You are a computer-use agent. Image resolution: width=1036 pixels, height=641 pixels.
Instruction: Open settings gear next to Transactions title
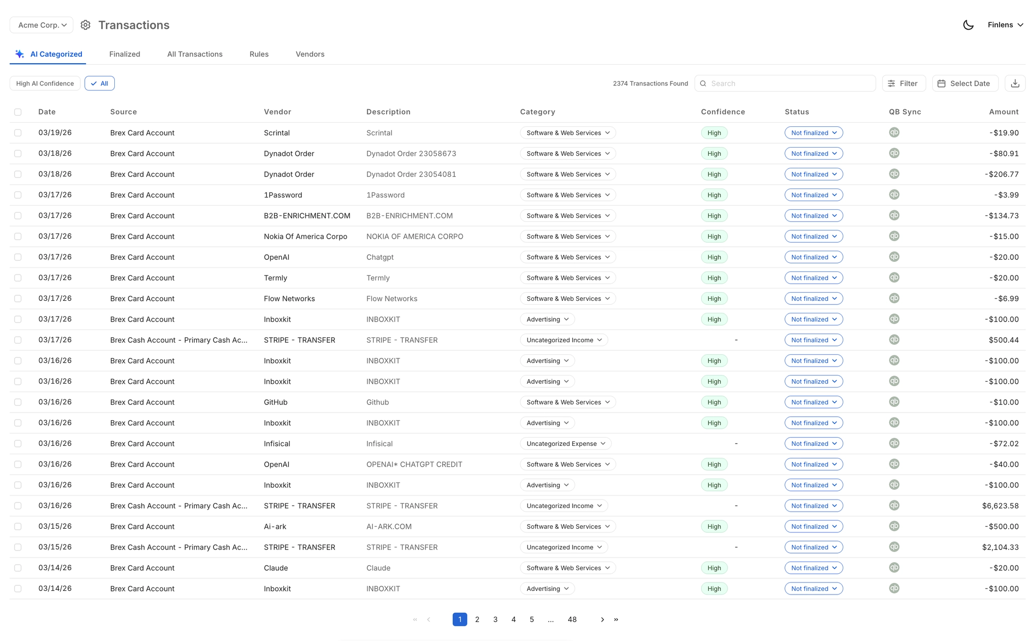[85, 25]
